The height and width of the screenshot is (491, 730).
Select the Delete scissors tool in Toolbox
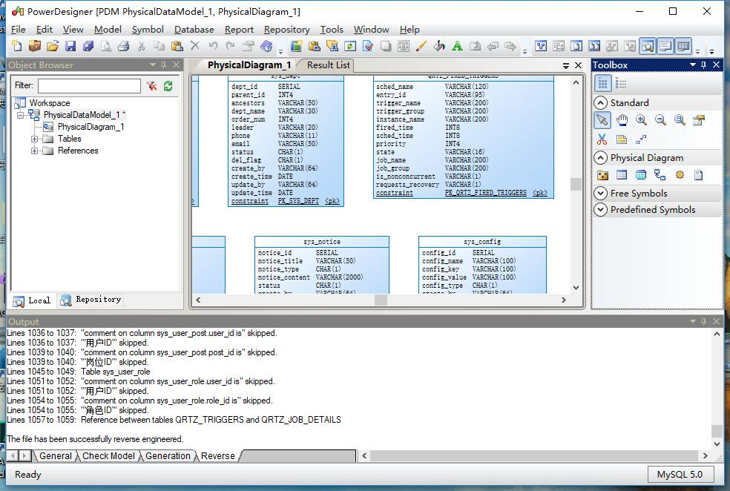(x=602, y=139)
